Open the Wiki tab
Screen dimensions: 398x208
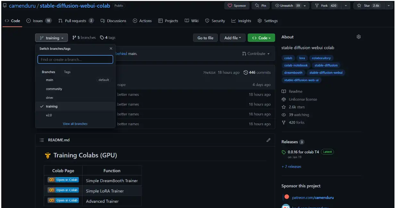(191, 21)
